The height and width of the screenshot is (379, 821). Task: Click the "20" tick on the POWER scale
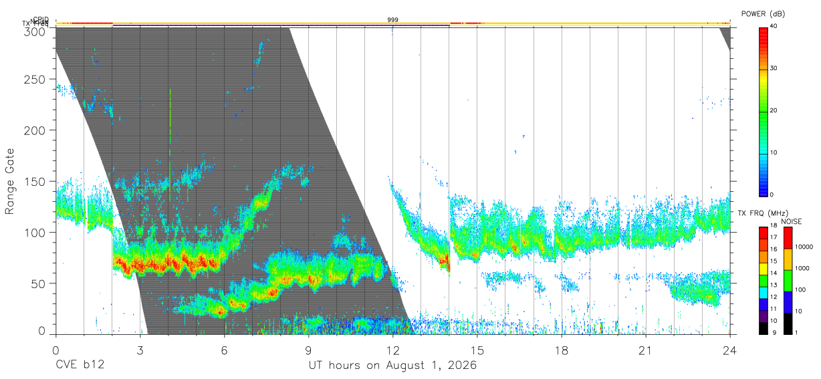tap(774, 111)
